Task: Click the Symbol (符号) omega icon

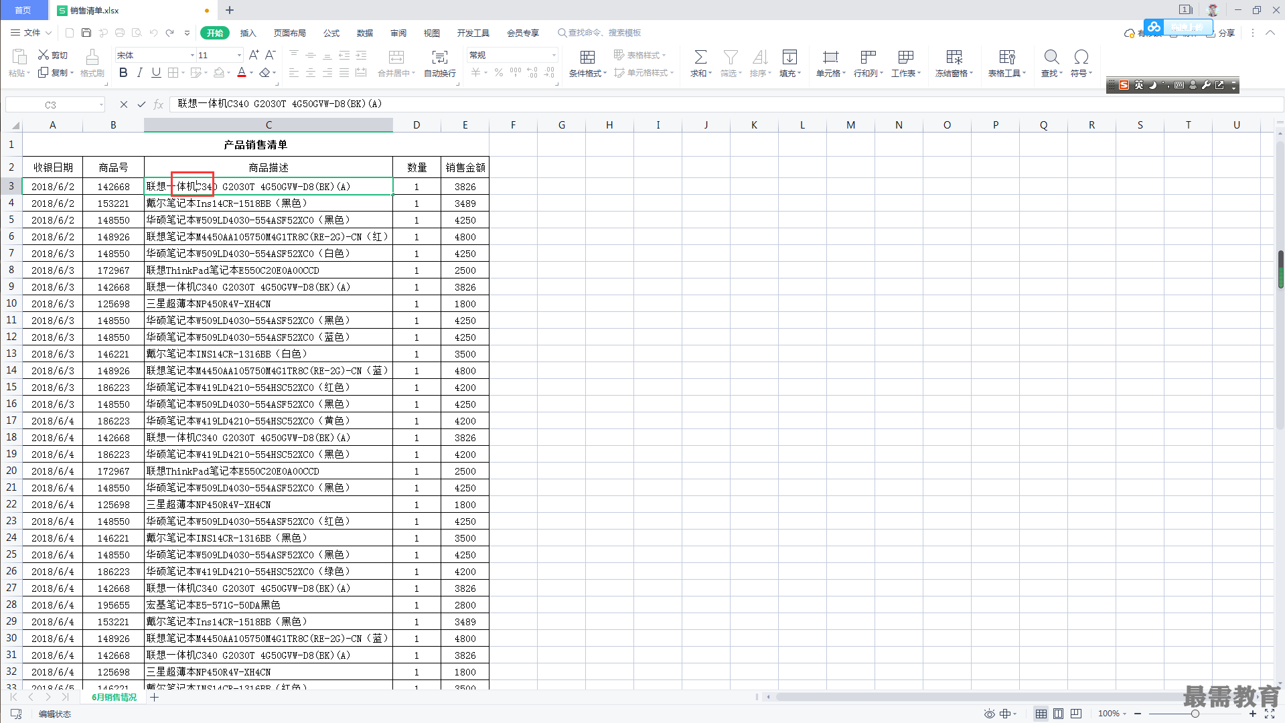Action: (x=1081, y=57)
